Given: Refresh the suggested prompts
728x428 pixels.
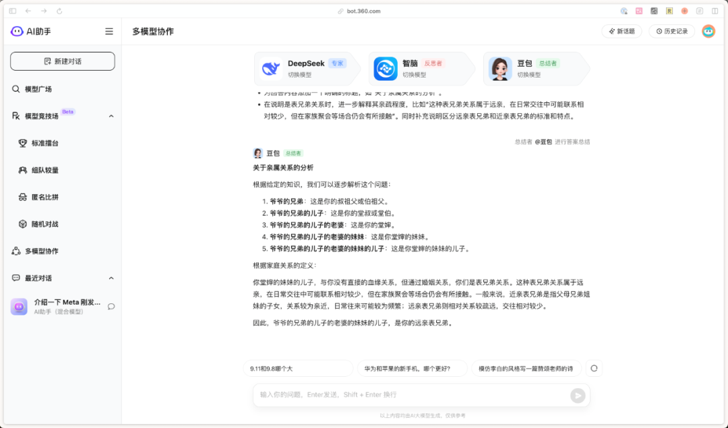Looking at the screenshot, I should pos(594,369).
